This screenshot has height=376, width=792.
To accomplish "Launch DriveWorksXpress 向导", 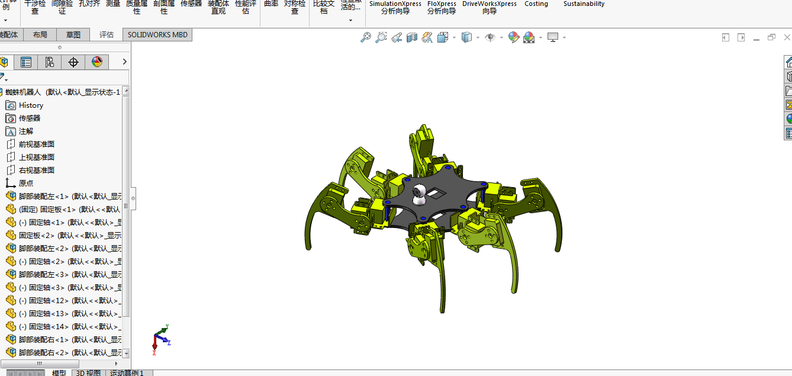I will [490, 7].
